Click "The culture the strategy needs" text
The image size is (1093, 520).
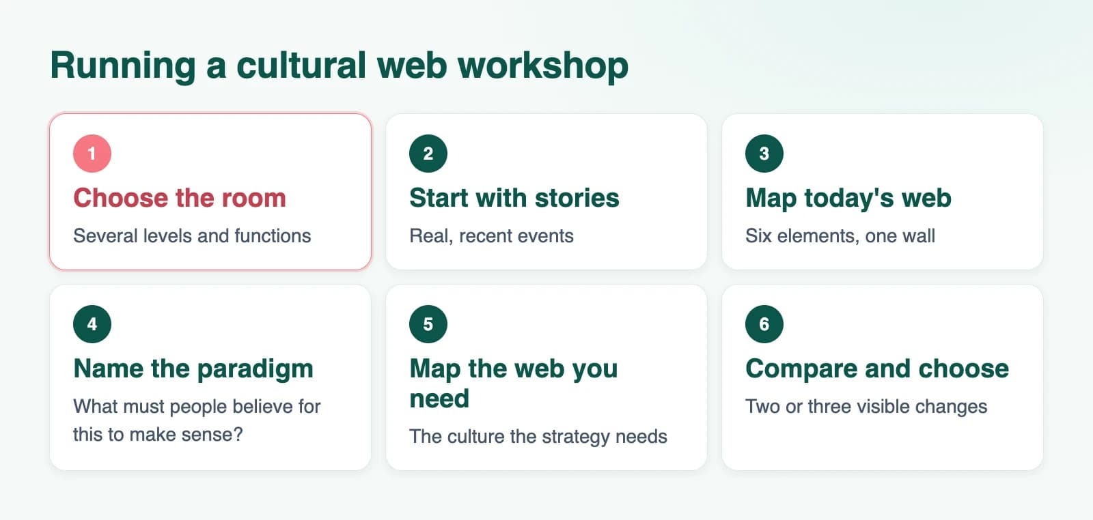pos(538,437)
